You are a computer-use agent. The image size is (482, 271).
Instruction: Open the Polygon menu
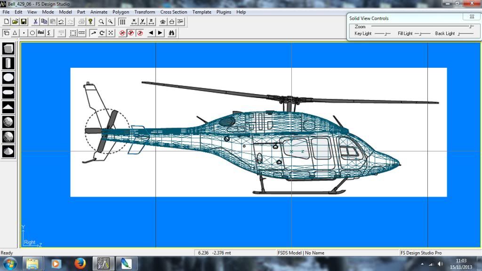[x=120, y=12]
